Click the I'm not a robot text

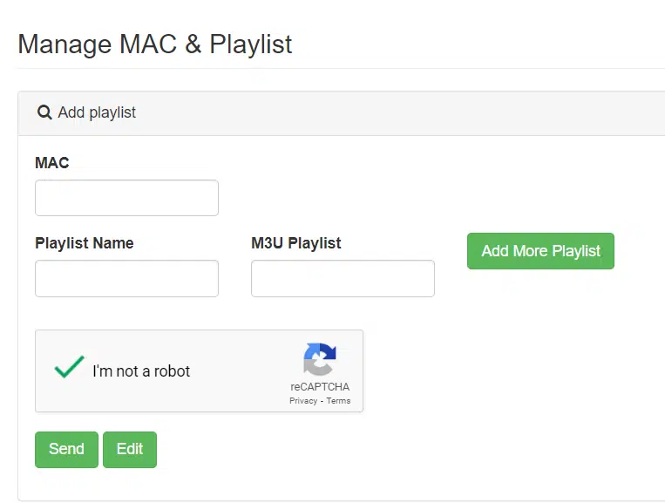(141, 371)
